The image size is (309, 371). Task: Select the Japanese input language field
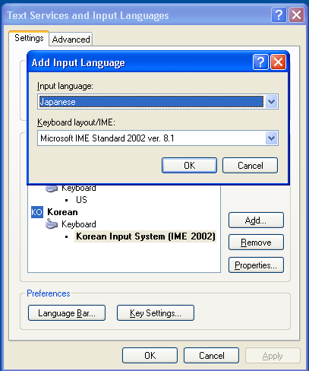click(x=158, y=102)
